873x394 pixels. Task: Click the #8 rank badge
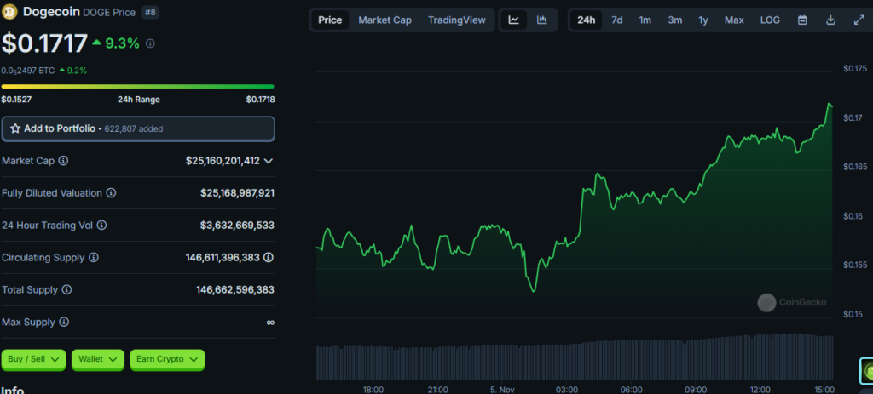pyautogui.click(x=150, y=12)
